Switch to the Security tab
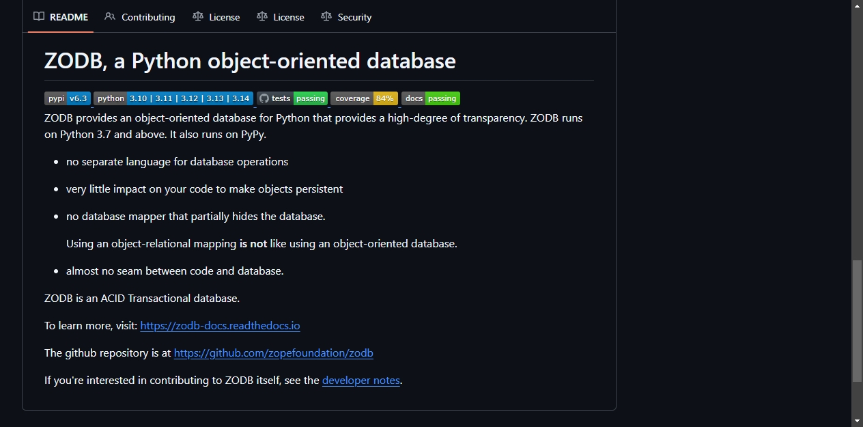This screenshot has height=427, width=863. click(x=346, y=17)
